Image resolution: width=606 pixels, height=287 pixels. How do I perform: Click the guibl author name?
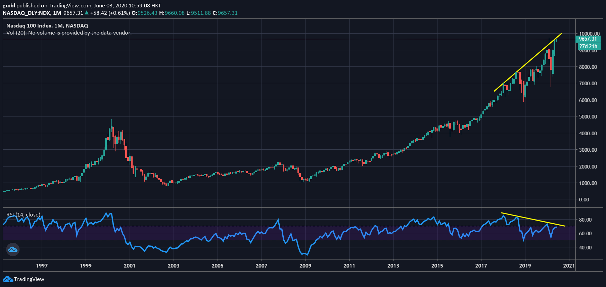(9, 5)
